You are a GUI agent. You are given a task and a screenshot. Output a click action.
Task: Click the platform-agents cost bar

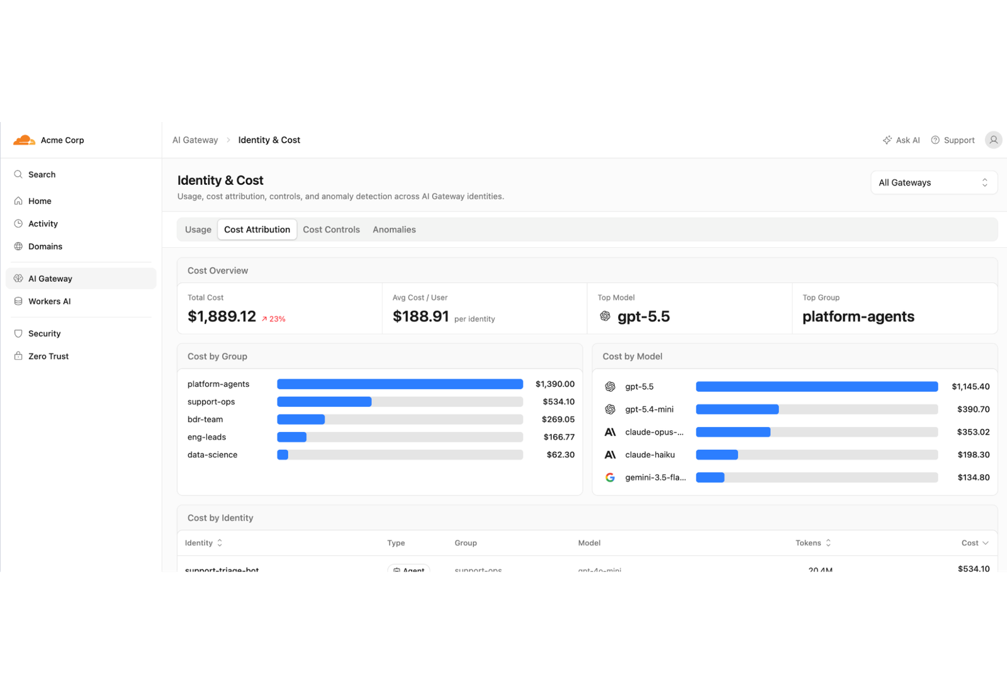[400, 384]
